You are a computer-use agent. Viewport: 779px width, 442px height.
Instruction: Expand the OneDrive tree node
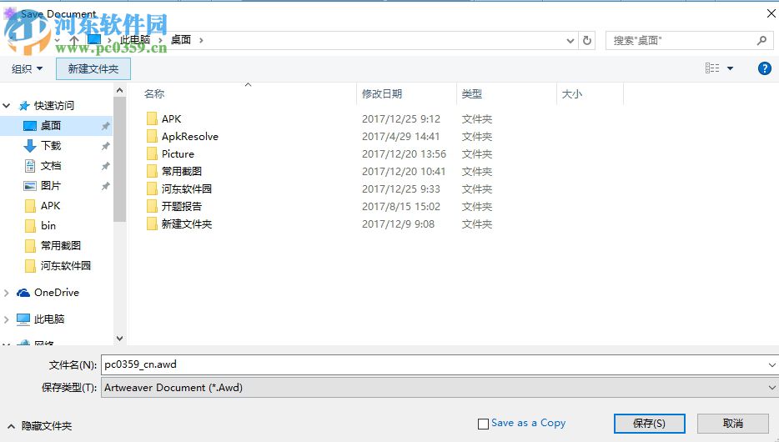pos(7,293)
